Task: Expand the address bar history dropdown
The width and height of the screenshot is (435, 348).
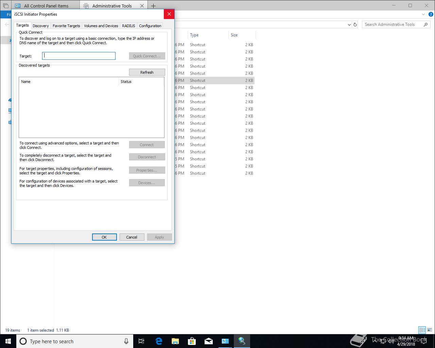Action: (349, 24)
